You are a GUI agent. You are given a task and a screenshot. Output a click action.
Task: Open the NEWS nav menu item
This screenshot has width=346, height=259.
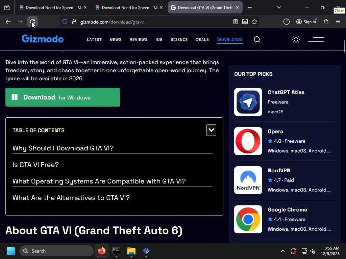[116, 40]
